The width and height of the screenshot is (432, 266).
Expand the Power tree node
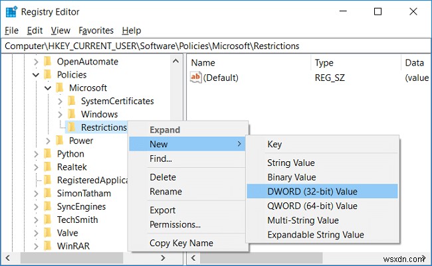click(x=48, y=141)
